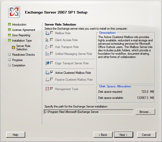Click the Help button

16,135
